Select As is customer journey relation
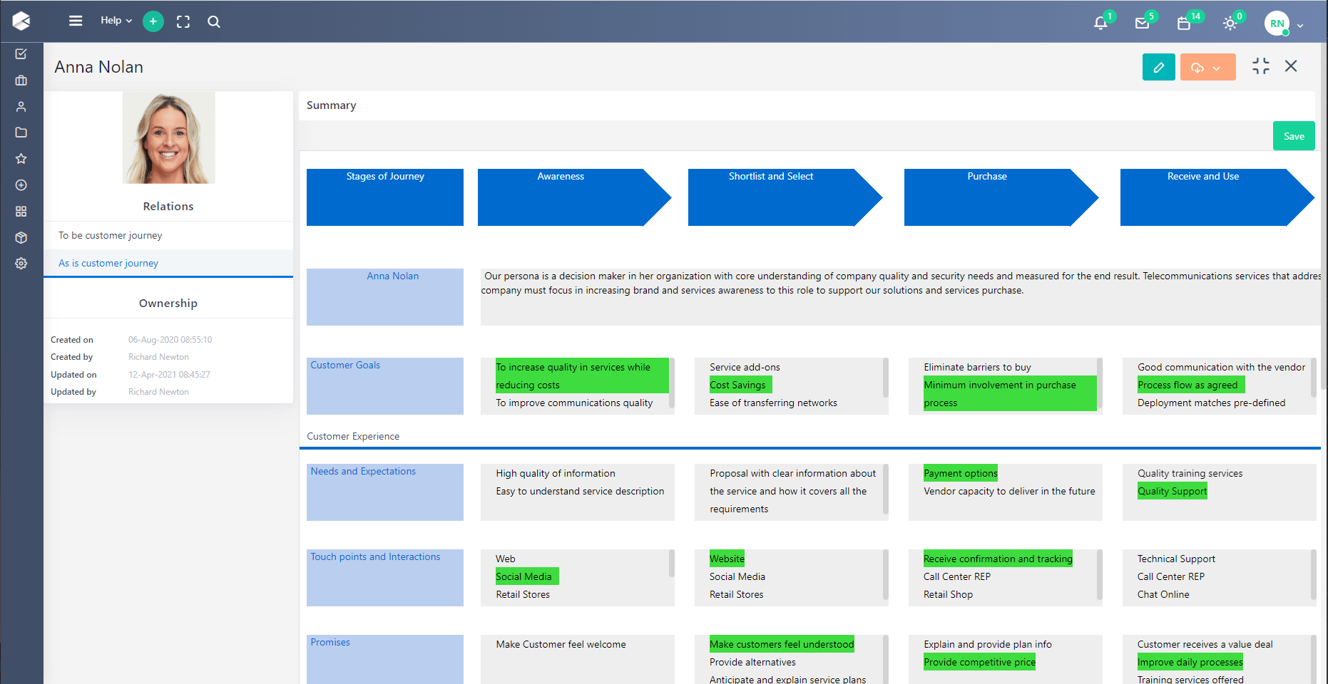Viewport: 1328px width, 684px height. click(x=108, y=263)
